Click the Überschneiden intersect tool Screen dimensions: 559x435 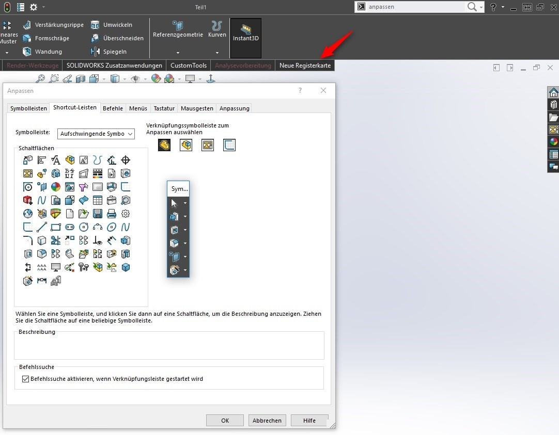click(117, 38)
